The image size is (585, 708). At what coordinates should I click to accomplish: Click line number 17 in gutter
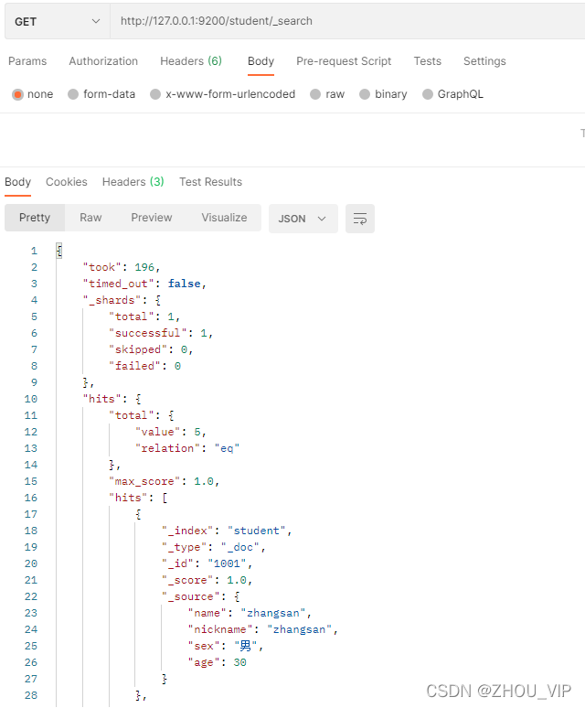tap(31, 514)
